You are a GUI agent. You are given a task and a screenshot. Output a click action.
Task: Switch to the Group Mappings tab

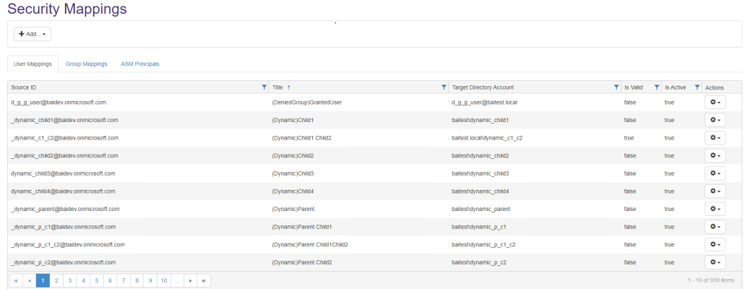(x=86, y=64)
